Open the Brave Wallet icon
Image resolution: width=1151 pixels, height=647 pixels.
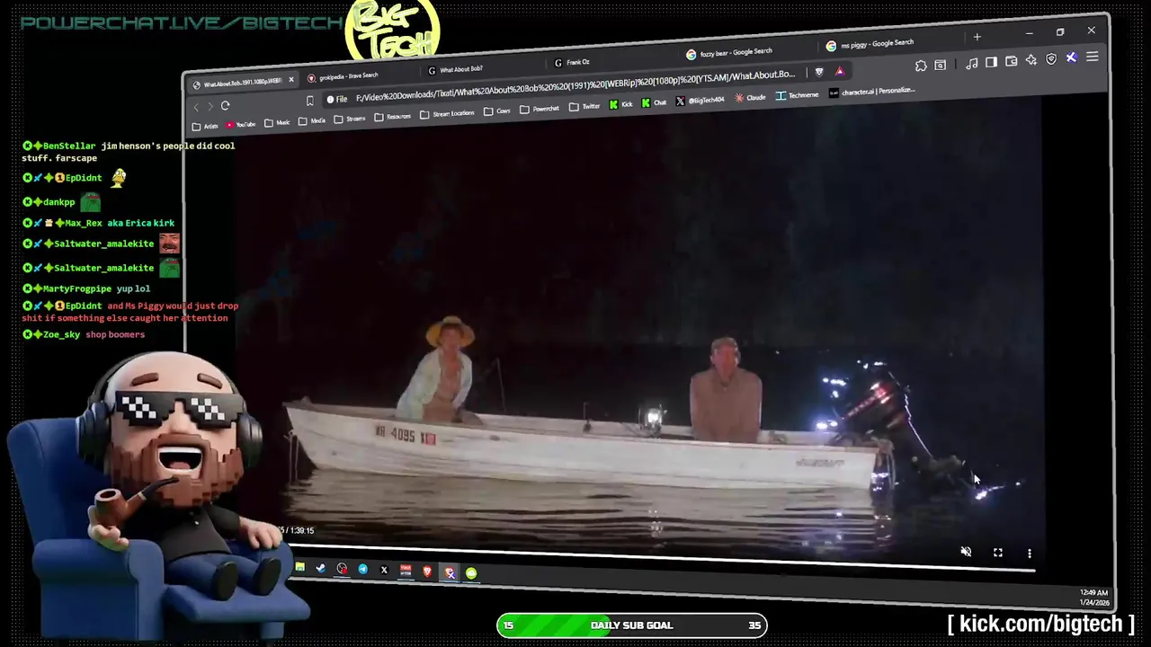coord(1012,61)
